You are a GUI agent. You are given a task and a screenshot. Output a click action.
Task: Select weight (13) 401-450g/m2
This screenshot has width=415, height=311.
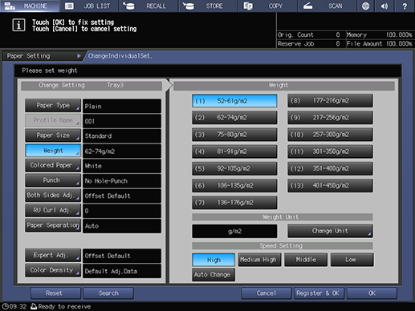[x=330, y=185]
